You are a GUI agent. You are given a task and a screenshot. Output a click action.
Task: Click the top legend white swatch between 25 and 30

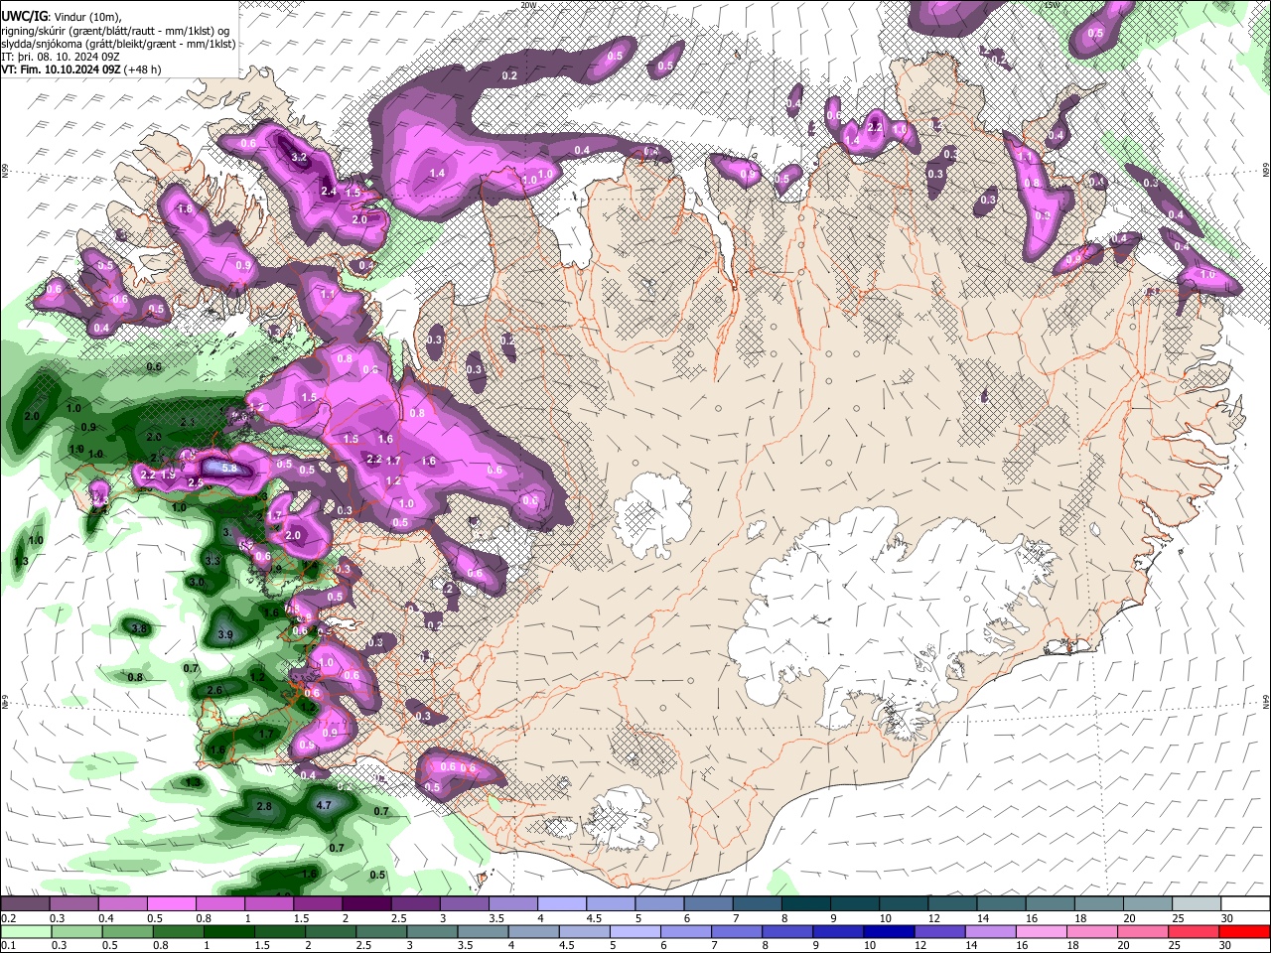tap(1196, 904)
